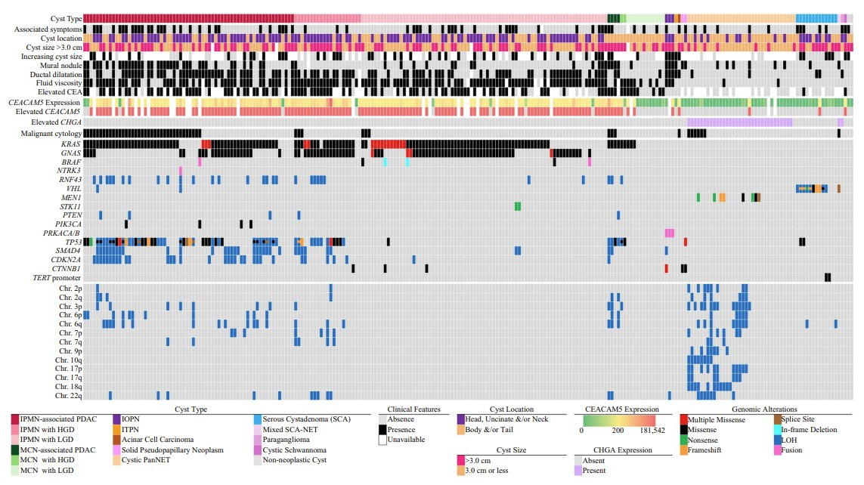Click the IPMN-associated PDAC legend color swatch
The height and width of the screenshot is (485, 864).
pos(15,419)
